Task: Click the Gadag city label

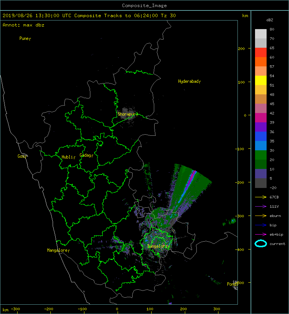Action: [x=87, y=155]
